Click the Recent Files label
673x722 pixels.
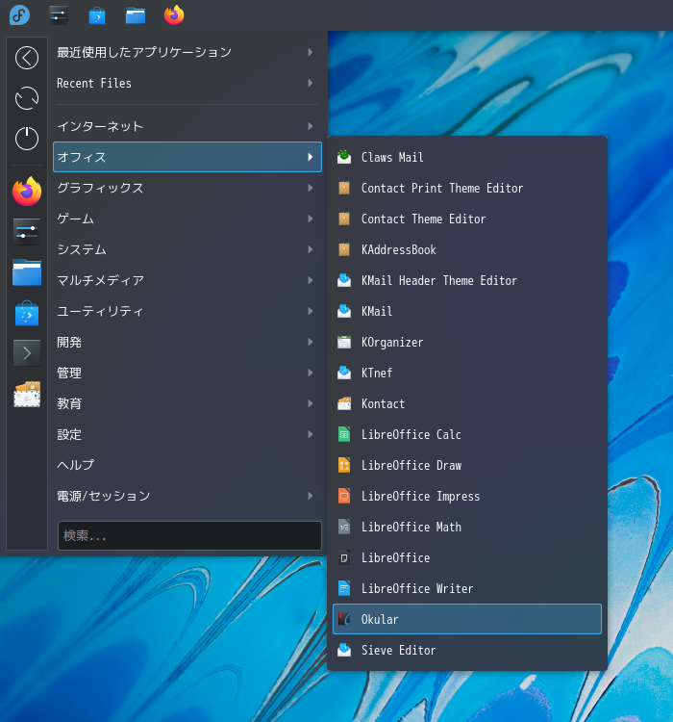click(x=94, y=84)
